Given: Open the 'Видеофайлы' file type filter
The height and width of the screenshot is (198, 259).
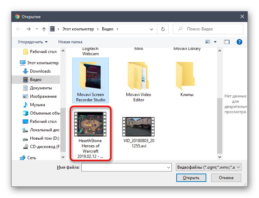Looking at the screenshot, I should point(209,167).
